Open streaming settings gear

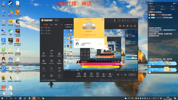pyautogui.click(x=125, y=75)
